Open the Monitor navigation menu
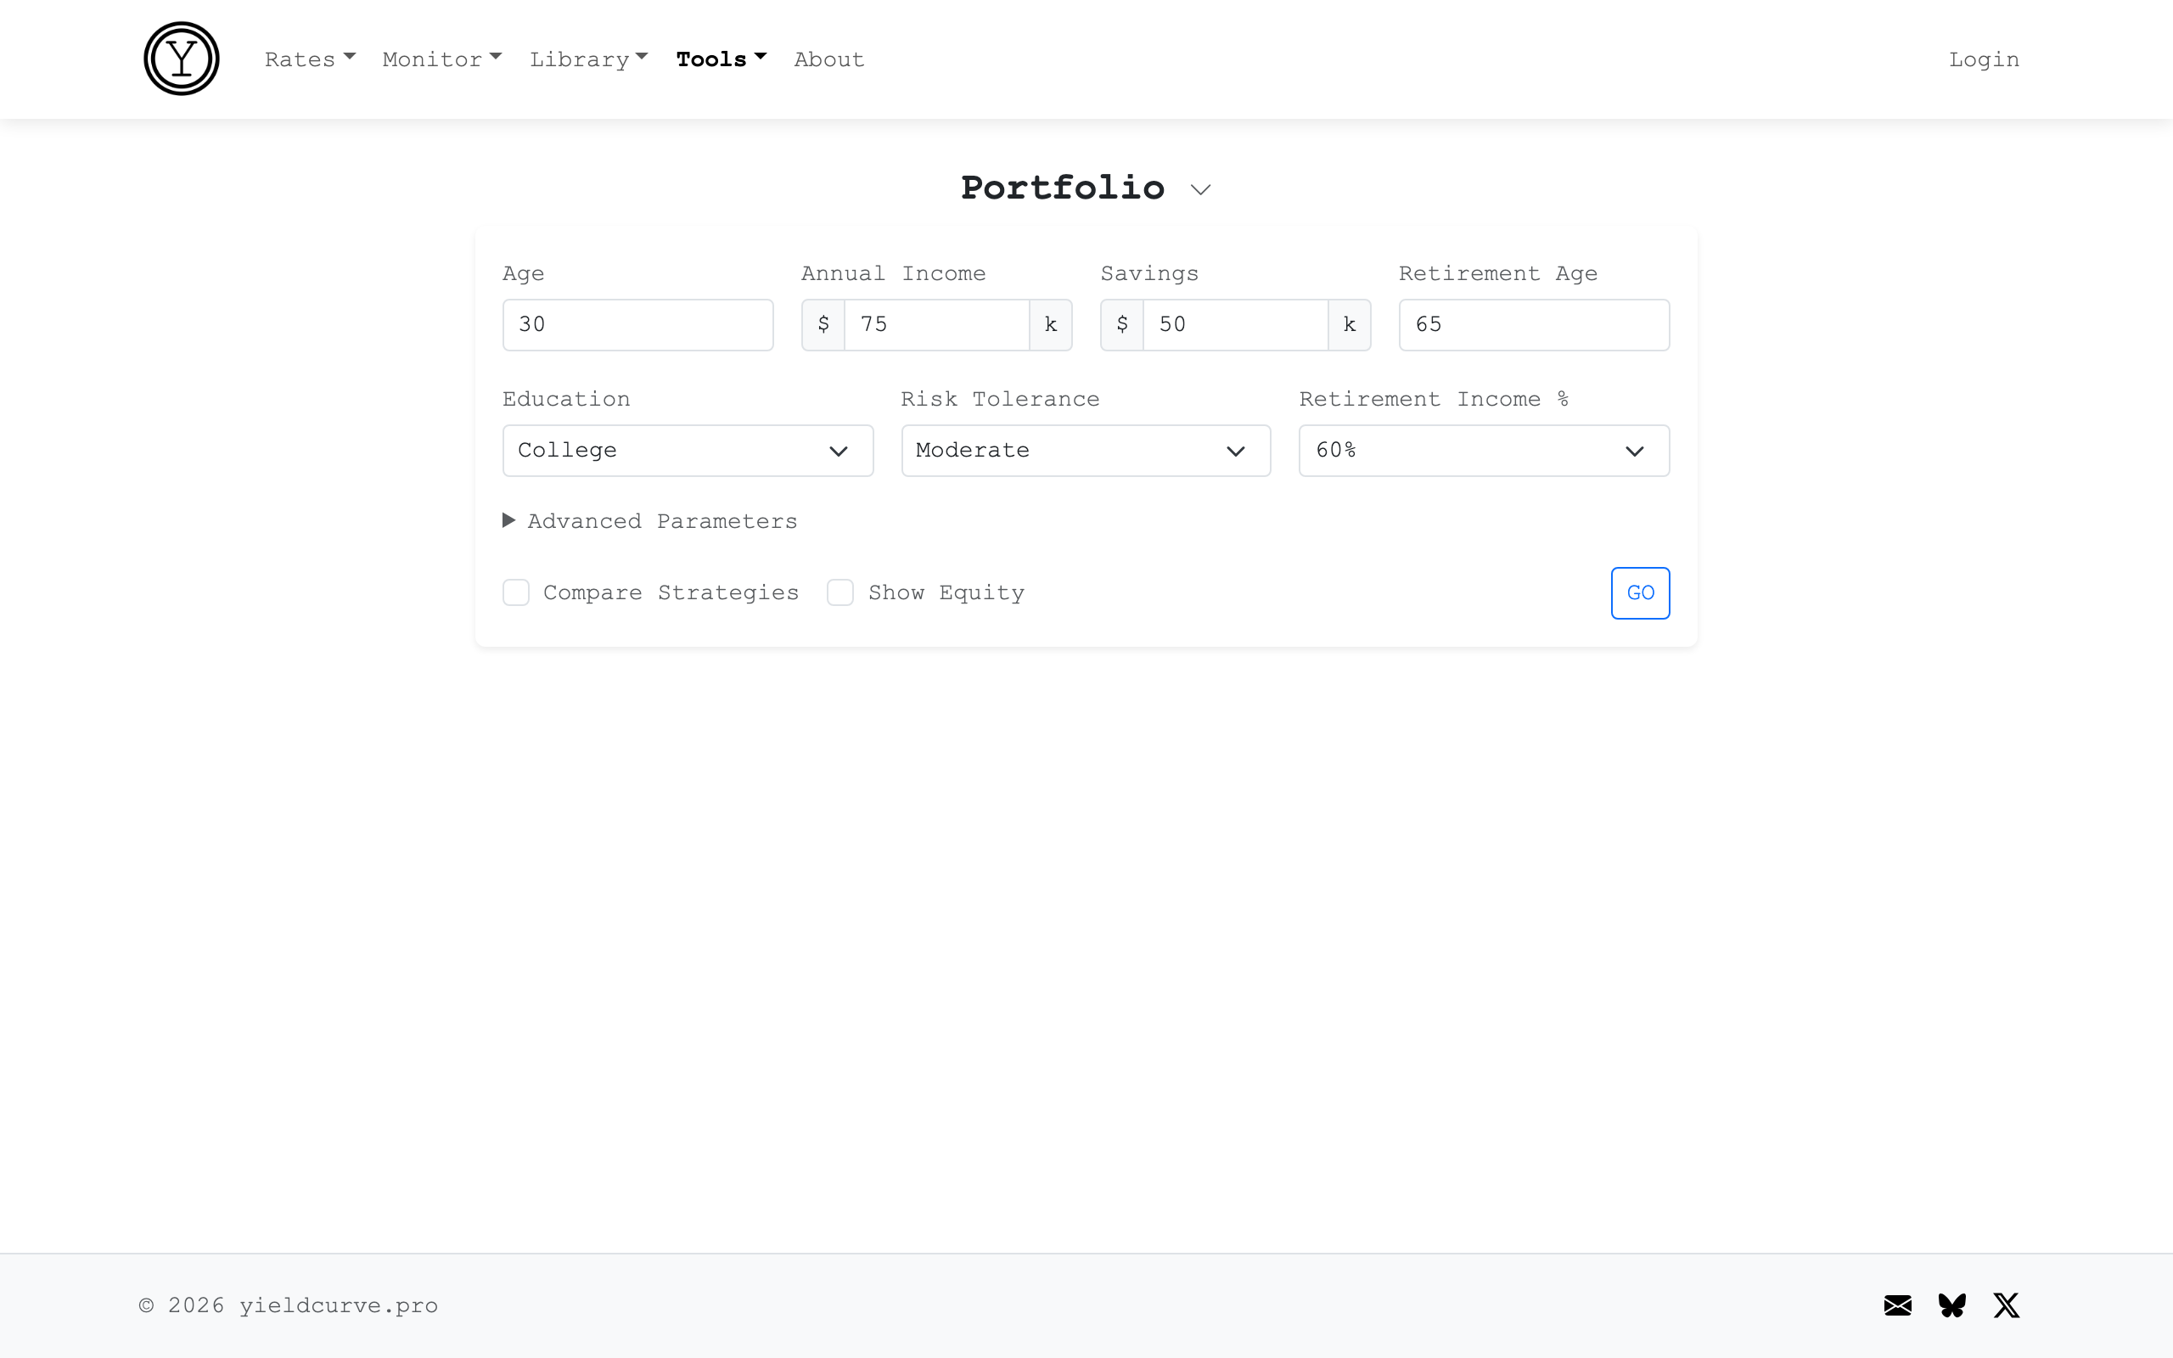Image resolution: width=2173 pixels, height=1358 pixels. 441,59
